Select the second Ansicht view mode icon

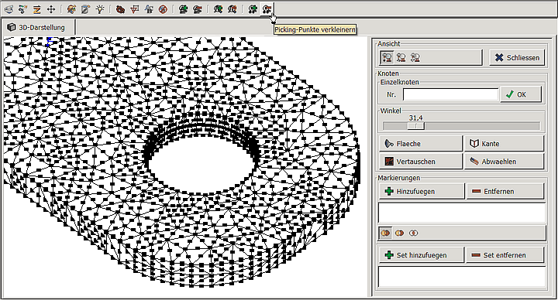[x=401, y=57]
